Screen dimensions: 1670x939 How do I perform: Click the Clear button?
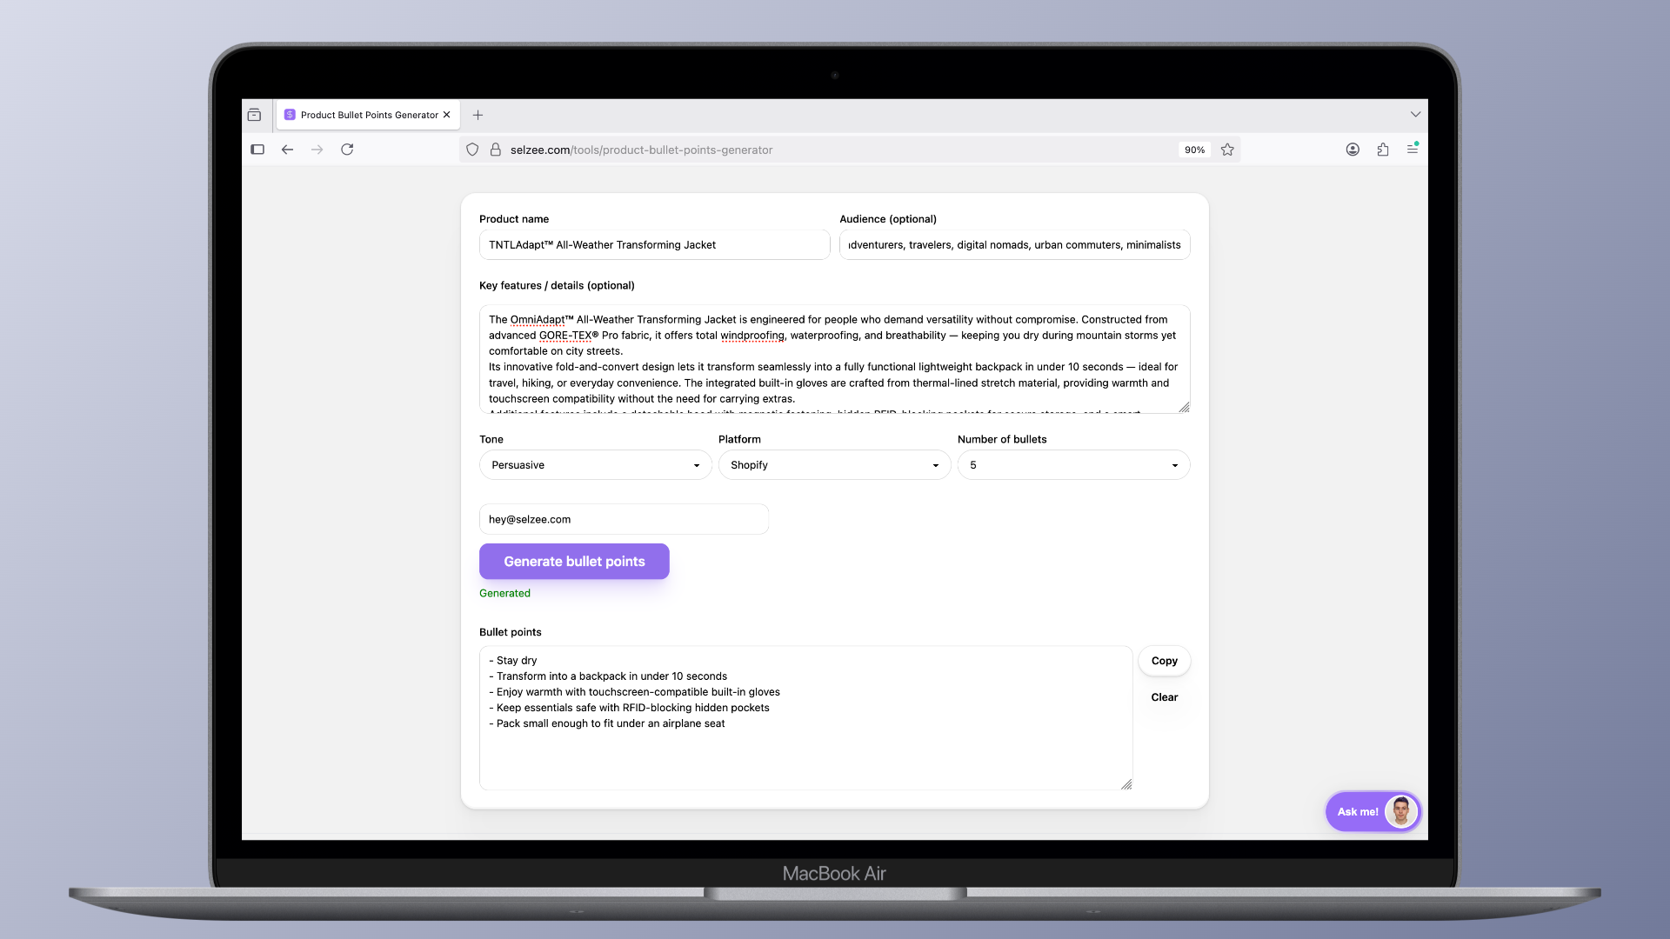coord(1164,697)
